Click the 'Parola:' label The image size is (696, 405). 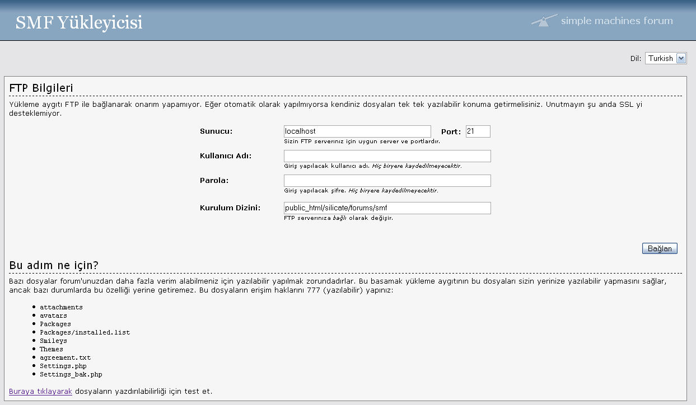214,180
